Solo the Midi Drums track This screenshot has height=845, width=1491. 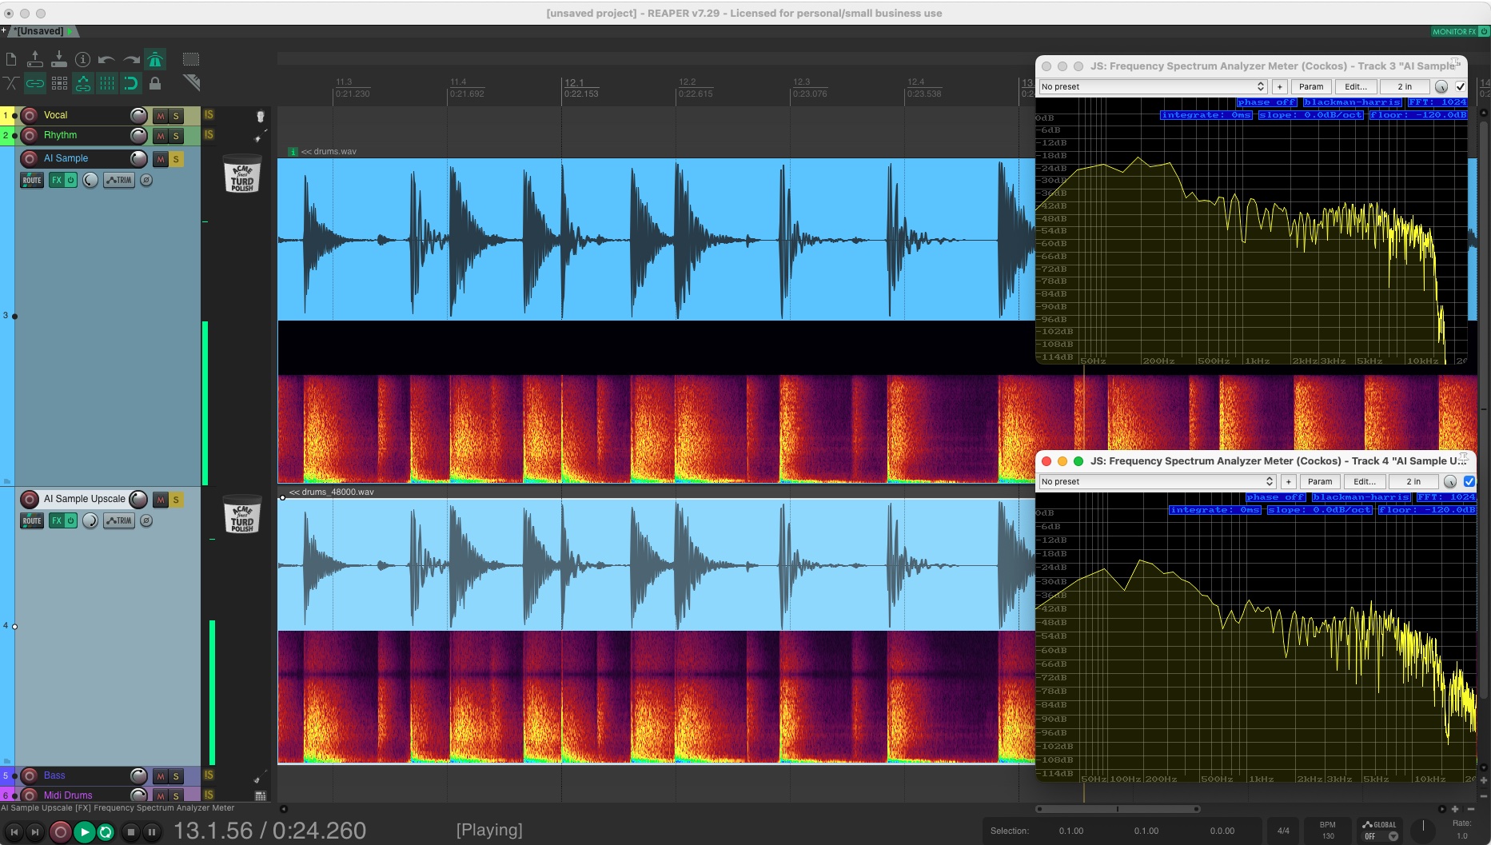click(176, 795)
